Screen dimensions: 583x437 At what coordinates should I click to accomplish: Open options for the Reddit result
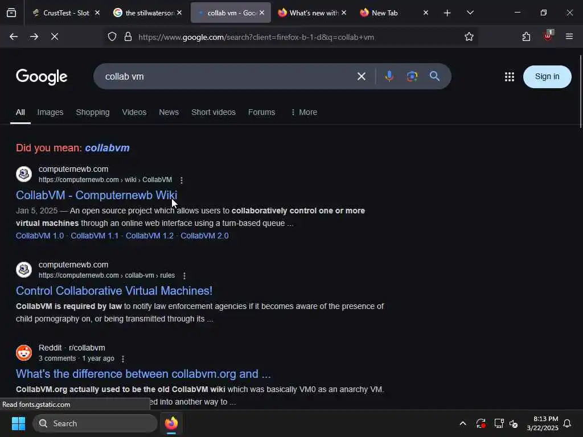123,359
